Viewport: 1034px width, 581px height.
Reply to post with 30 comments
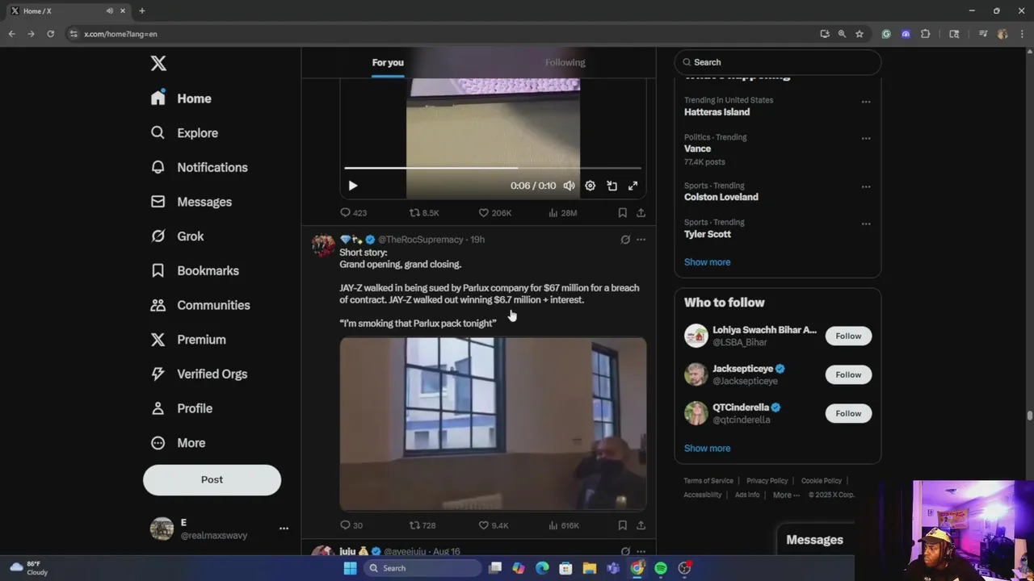(351, 525)
